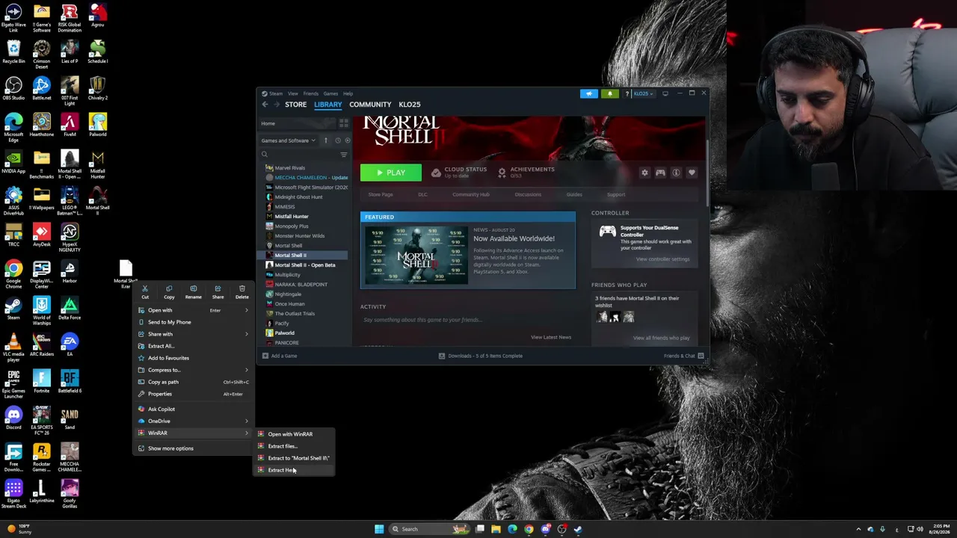Image resolution: width=957 pixels, height=538 pixels.
Task: Click Delete in the context menu toolbar
Action: [242, 291]
